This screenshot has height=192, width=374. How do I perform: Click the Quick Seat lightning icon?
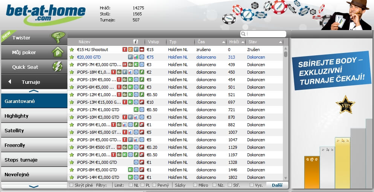(58, 67)
